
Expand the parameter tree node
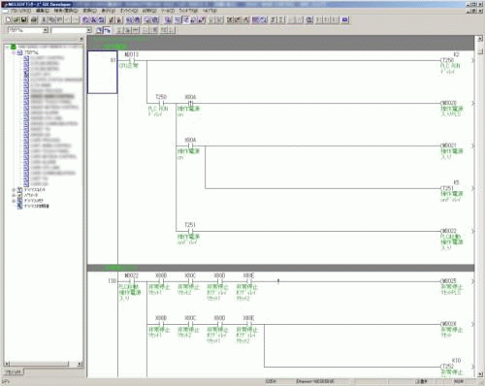pyautogui.click(x=14, y=195)
